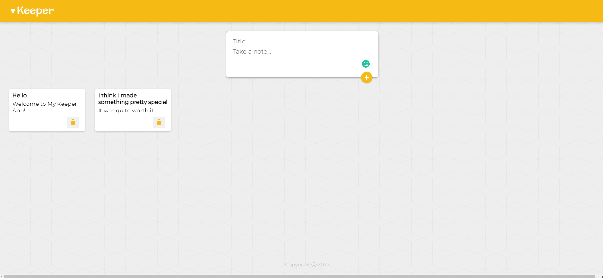Screen dimensions: 604x278
Task: Click the lightbulb logo icon in header
Action: click(x=13, y=10)
